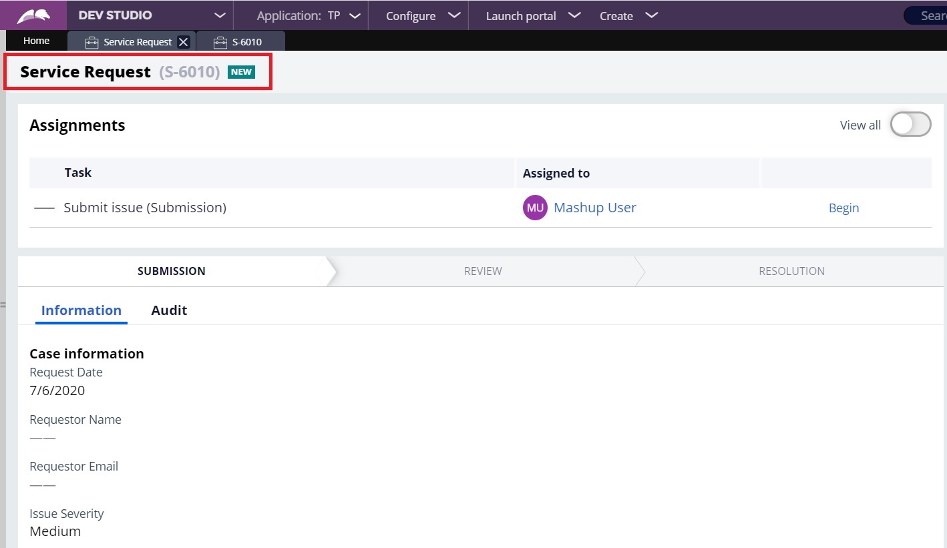Close the Service Request tab

click(184, 41)
